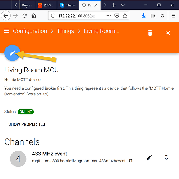Click the blue edit pencil floating button

click(x=12, y=53)
